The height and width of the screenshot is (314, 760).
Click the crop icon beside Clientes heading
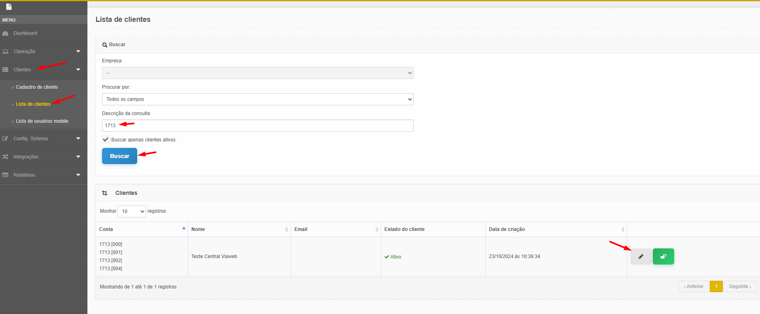(105, 193)
